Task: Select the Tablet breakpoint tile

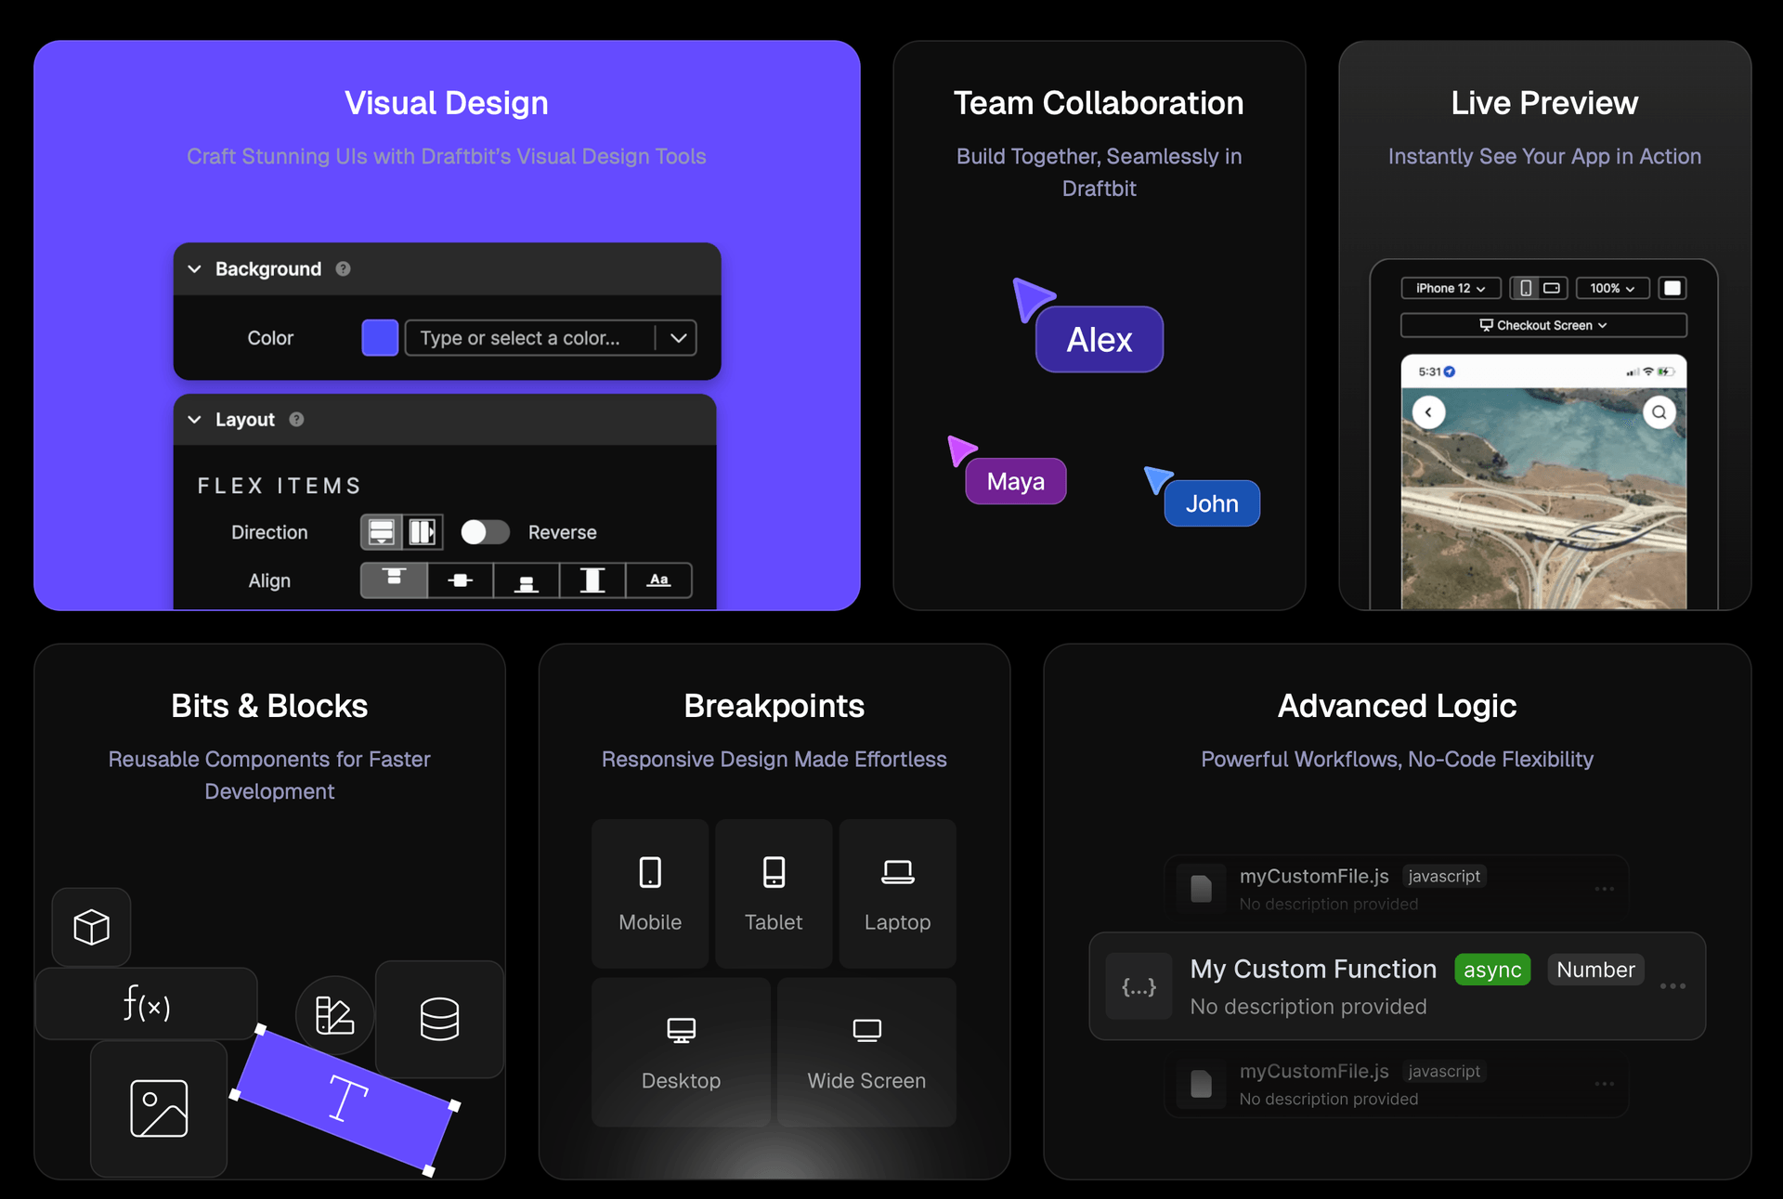Action: click(773, 893)
